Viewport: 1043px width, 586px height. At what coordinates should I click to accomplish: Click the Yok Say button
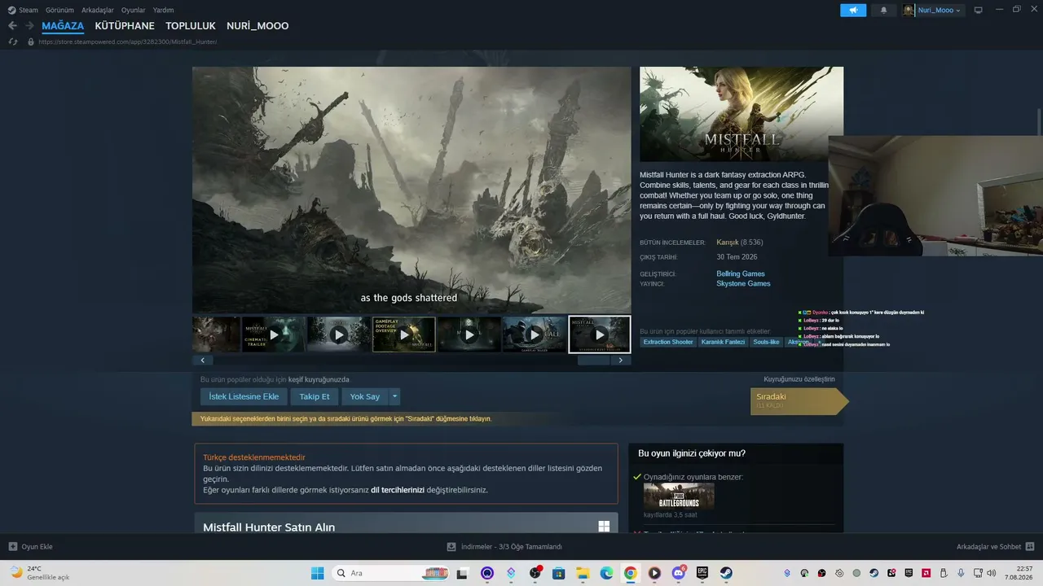365,396
